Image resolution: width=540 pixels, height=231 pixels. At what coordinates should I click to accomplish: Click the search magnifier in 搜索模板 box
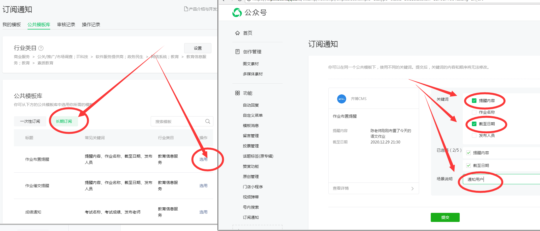point(208,121)
